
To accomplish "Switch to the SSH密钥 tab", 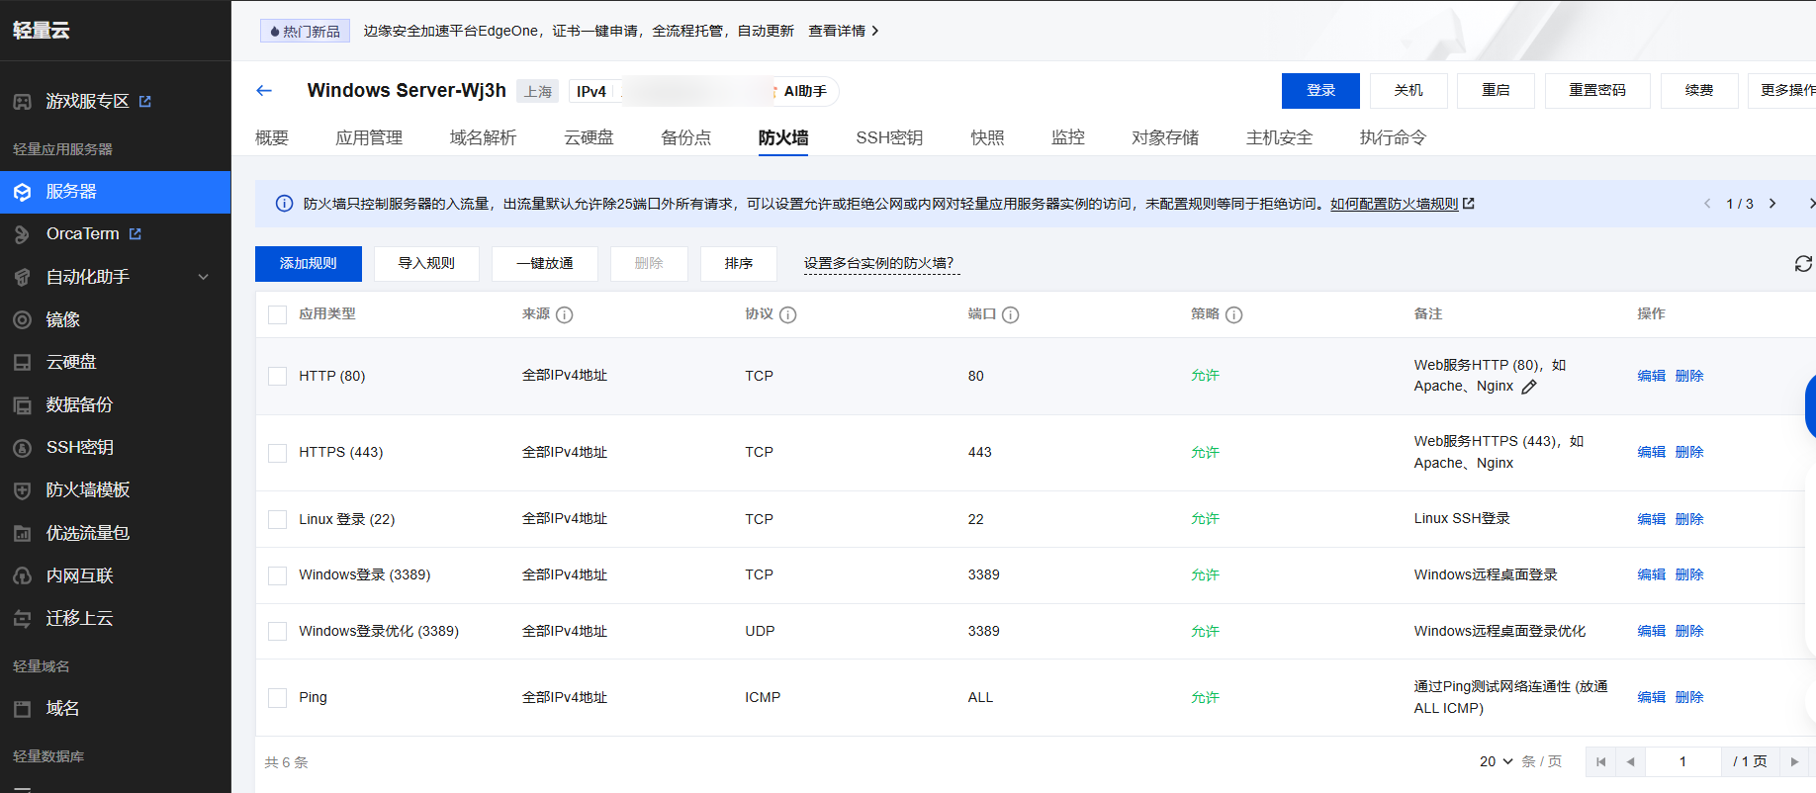I will [x=889, y=138].
